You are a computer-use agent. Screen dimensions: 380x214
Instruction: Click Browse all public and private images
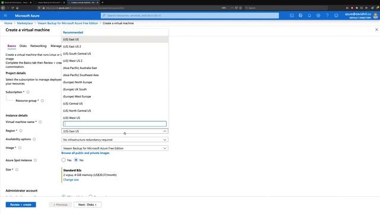click(x=85, y=153)
